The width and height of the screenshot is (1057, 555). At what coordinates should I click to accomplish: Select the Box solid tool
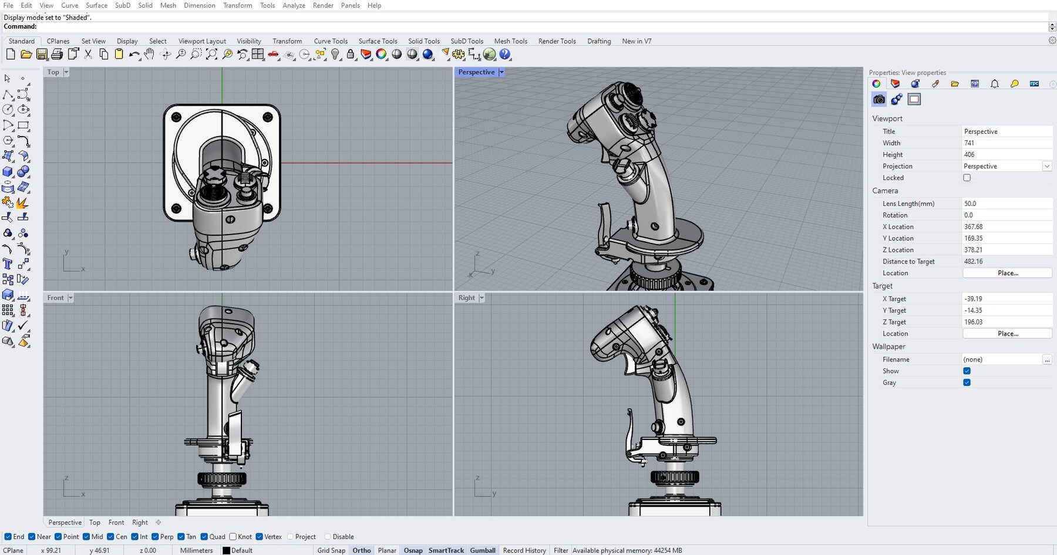(8, 172)
